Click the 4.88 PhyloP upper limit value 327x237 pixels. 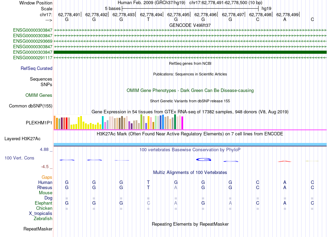pos(44,150)
